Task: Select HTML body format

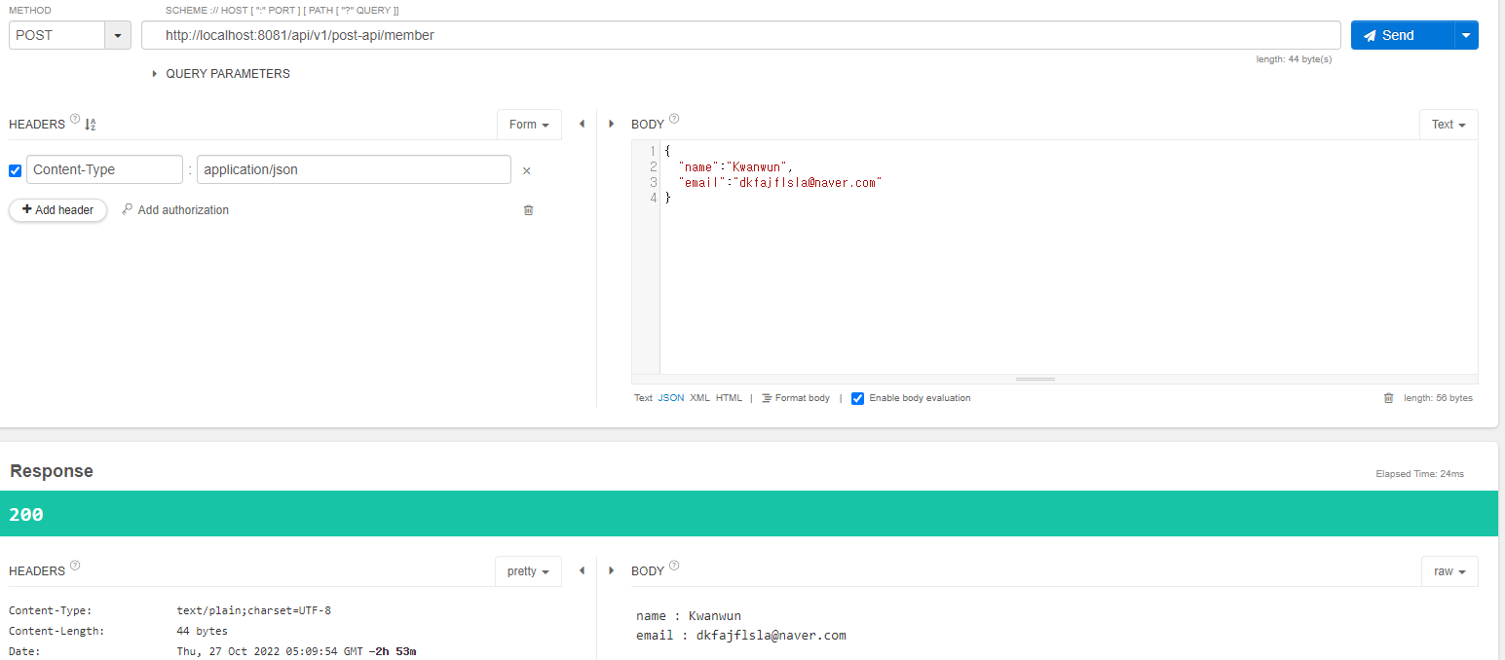Action: [x=729, y=398]
